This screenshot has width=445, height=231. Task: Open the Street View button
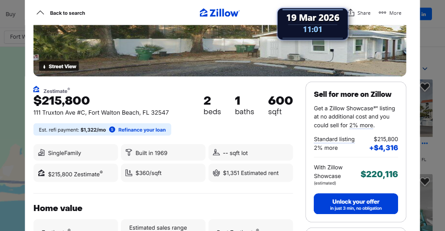(x=59, y=66)
